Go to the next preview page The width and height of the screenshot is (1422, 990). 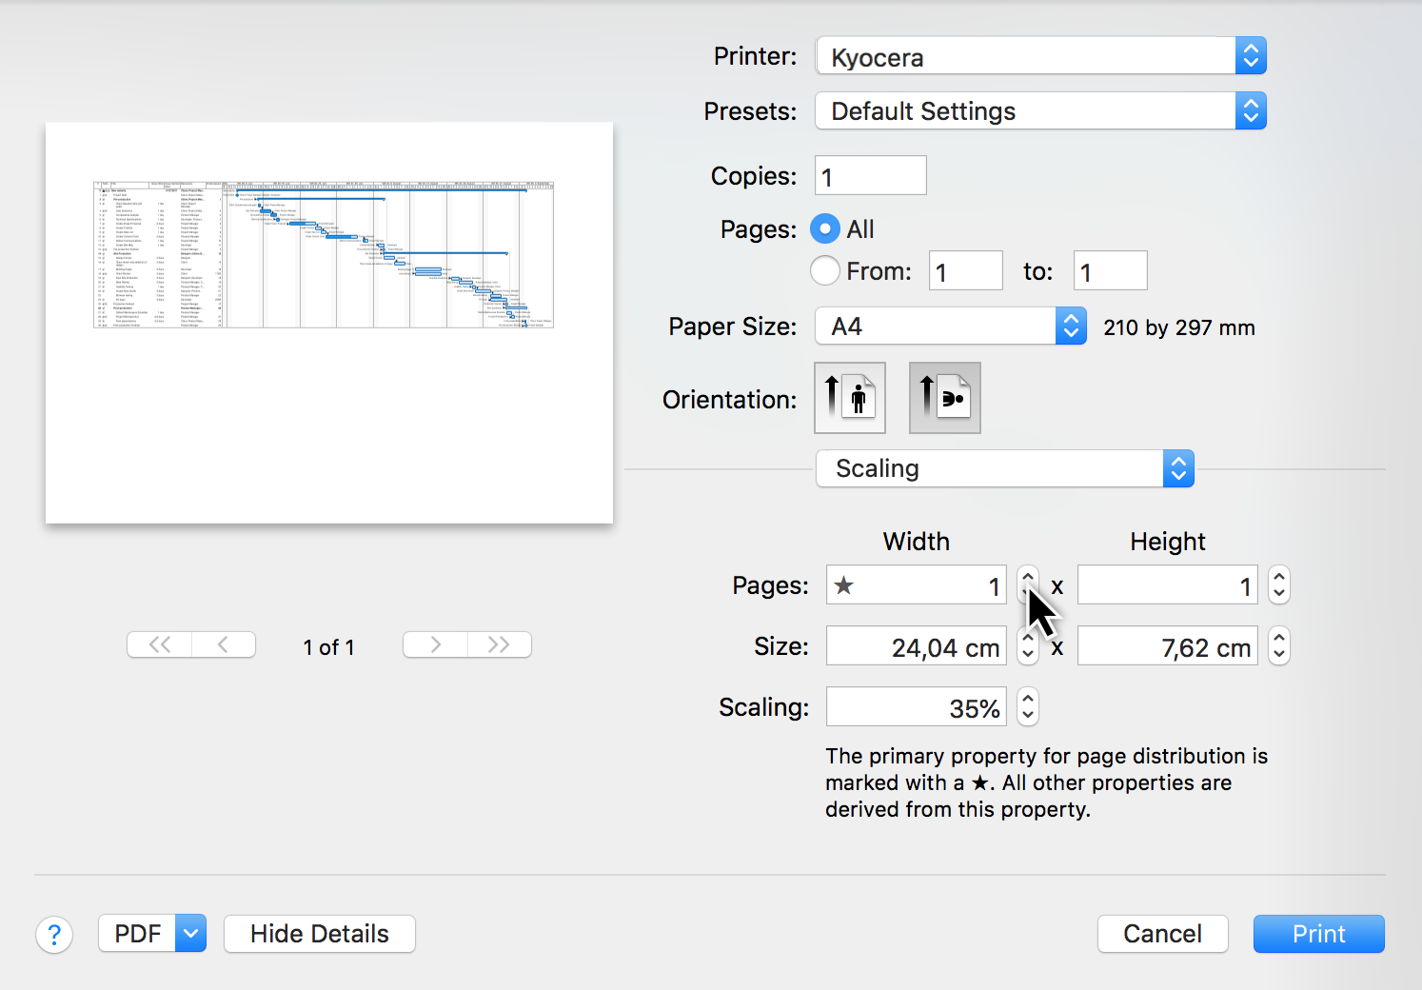click(435, 644)
